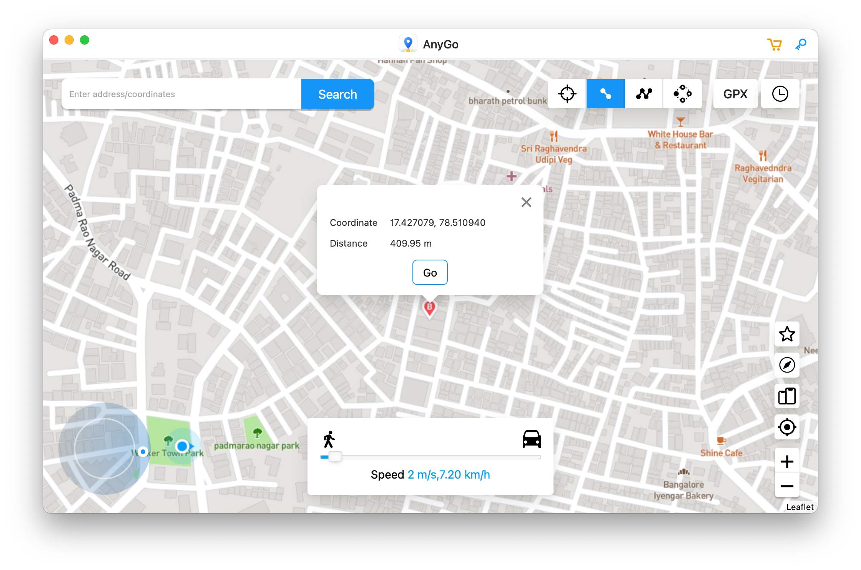Viewport: 861px width, 570px height.
Task: Open the GPX import option
Action: pyautogui.click(x=735, y=93)
